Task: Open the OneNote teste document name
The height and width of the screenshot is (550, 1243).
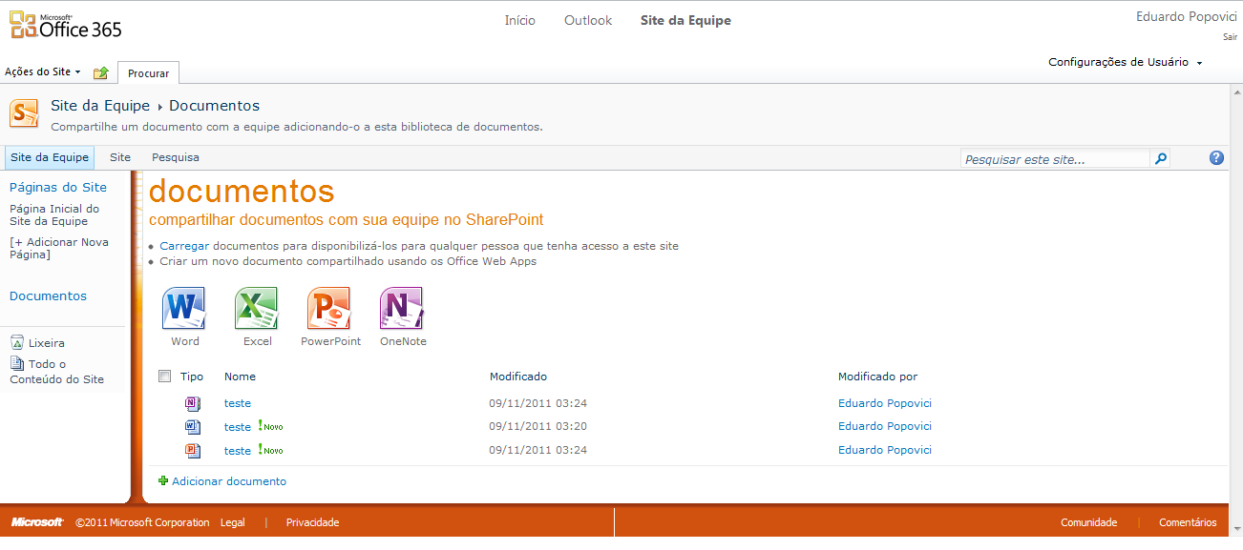Action: point(238,403)
